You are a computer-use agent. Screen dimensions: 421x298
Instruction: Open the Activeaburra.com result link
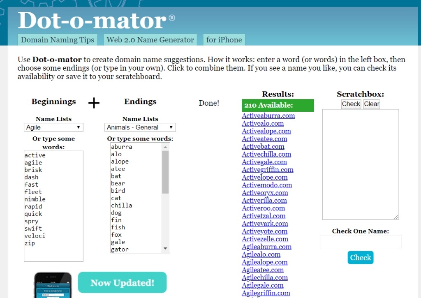(268, 116)
